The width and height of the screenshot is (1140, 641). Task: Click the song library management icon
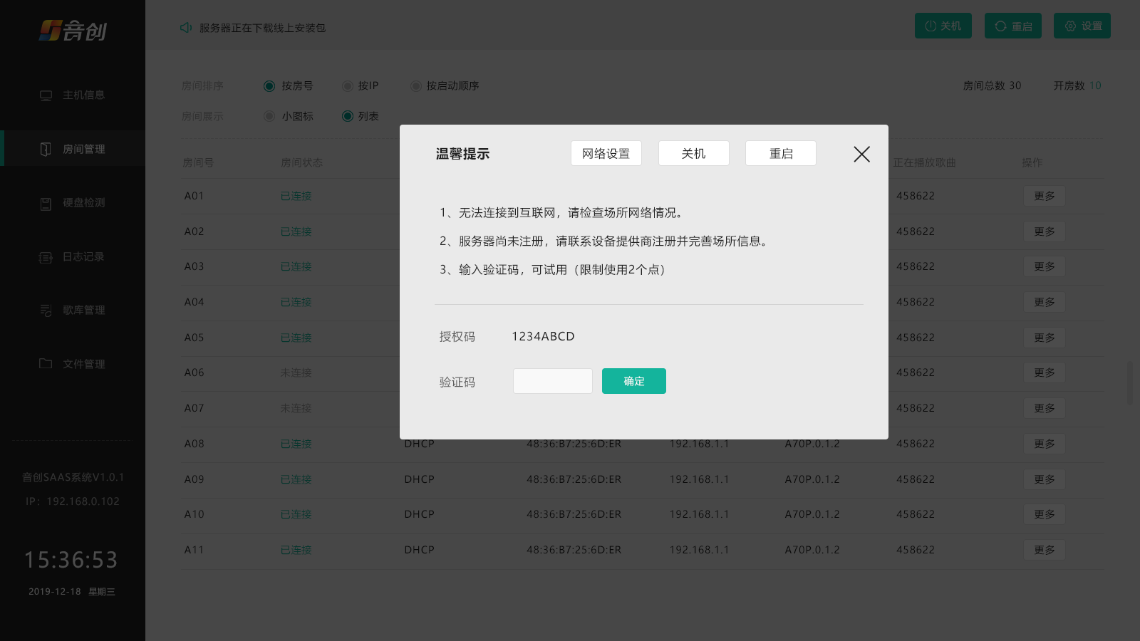click(46, 311)
